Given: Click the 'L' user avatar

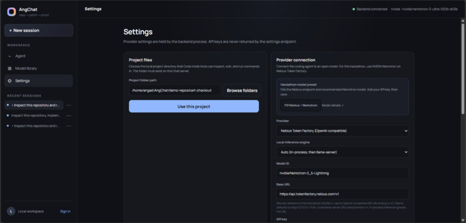Looking at the screenshot, I should tap(11, 211).
